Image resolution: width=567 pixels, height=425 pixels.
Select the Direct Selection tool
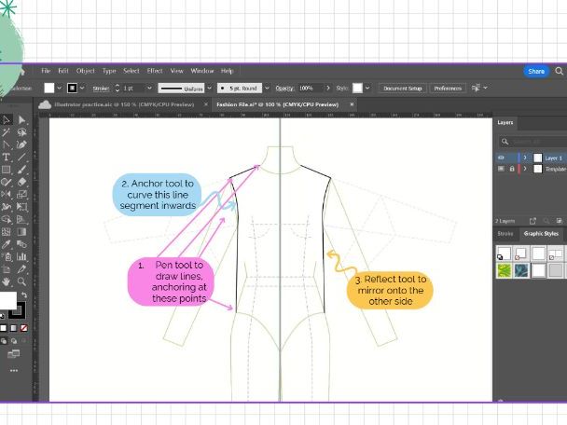coord(21,119)
